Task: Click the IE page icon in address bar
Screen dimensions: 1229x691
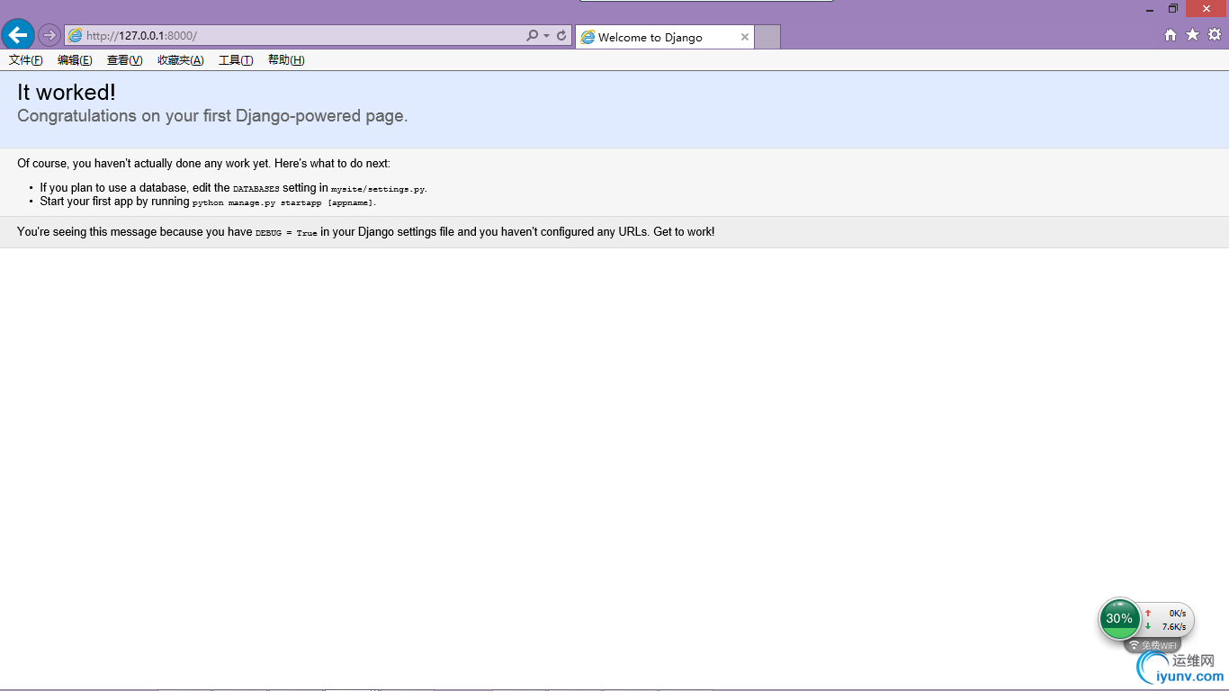Action: click(75, 36)
